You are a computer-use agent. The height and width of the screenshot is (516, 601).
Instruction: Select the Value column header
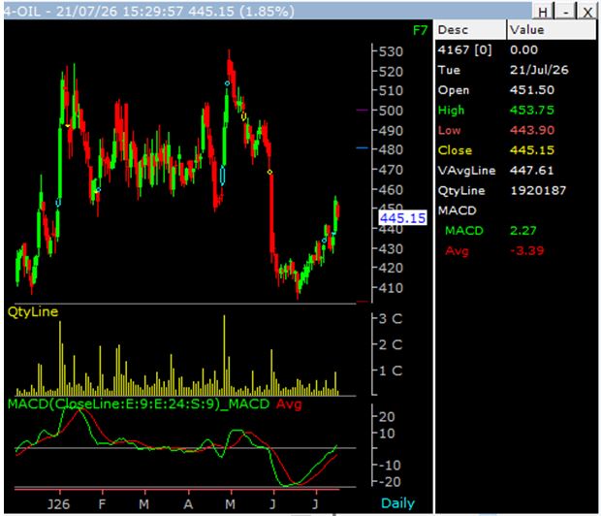[x=552, y=30]
